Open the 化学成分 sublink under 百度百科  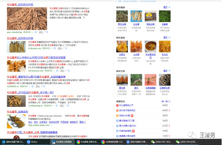(x=43, y=122)
